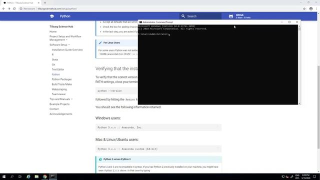Image resolution: width=320 pixels, height=180 pixels.
Task: Go to Home in the sidebar
Action: [53, 31]
